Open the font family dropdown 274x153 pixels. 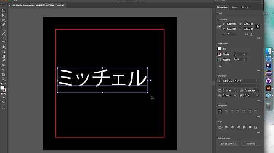tap(258, 81)
